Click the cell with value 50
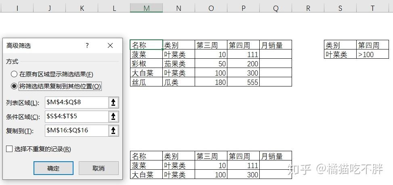The height and width of the screenshot is (185, 393). 211,64
